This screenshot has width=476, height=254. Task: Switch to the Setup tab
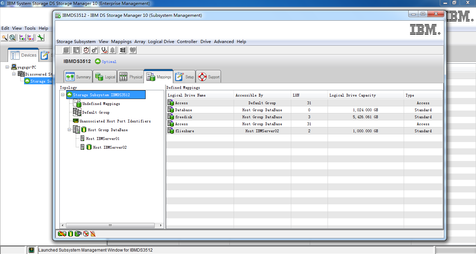184,77
